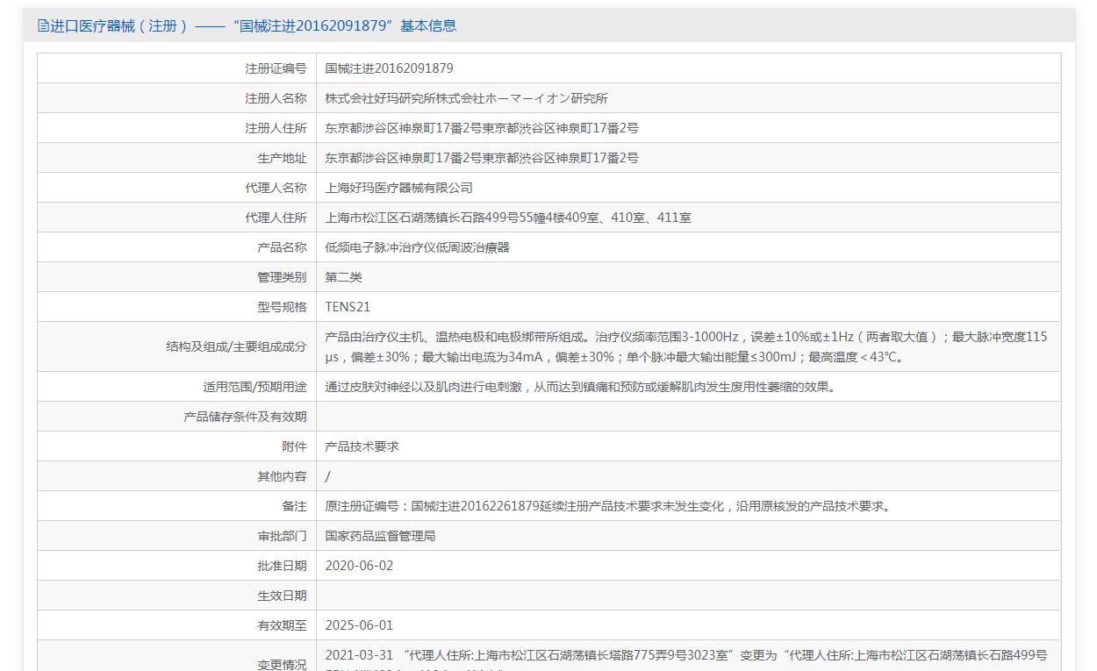Click the expiry date 2025-06-01

359,625
